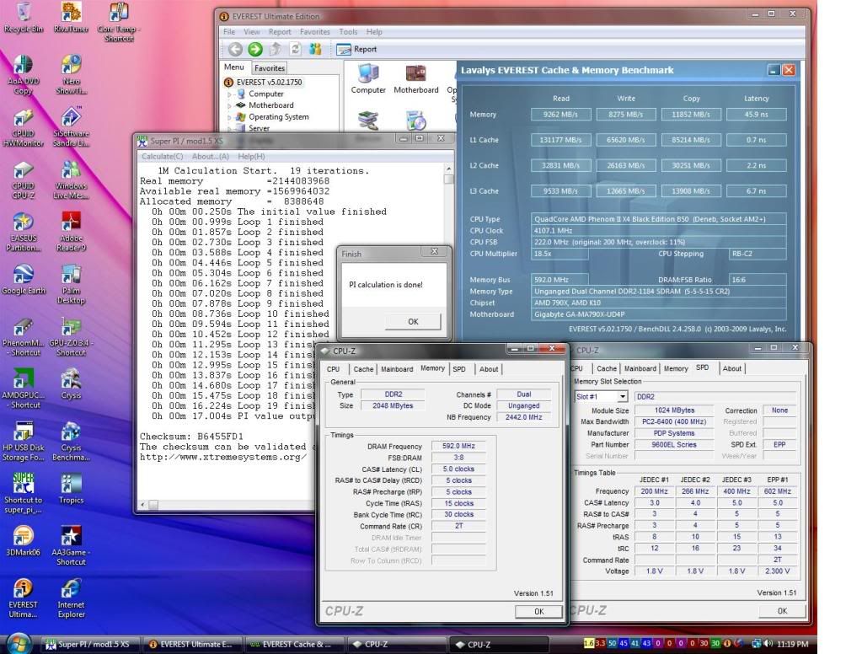The image size is (862, 654).
Task: Open CPUID CPU-Z desktop icon
Action: click(23, 180)
